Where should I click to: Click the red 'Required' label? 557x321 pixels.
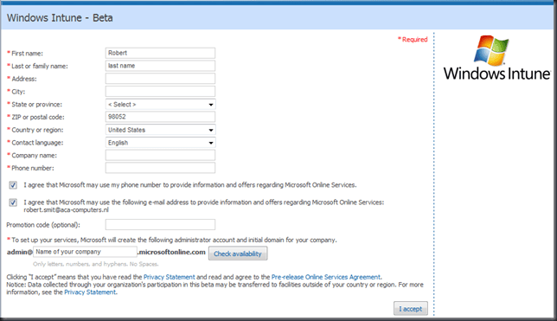413,40
